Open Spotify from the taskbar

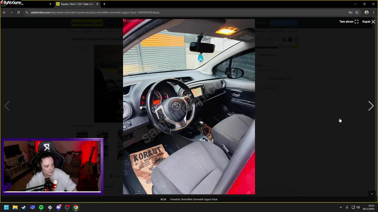(41, 207)
